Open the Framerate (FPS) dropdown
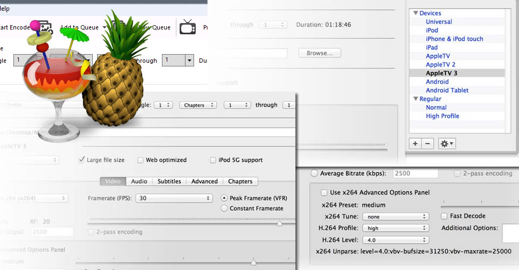This screenshot has height=270, width=519. [x=174, y=198]
